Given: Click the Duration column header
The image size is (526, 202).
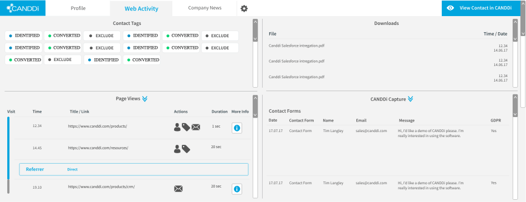Looking at the screenshot, I should point(219,112).
